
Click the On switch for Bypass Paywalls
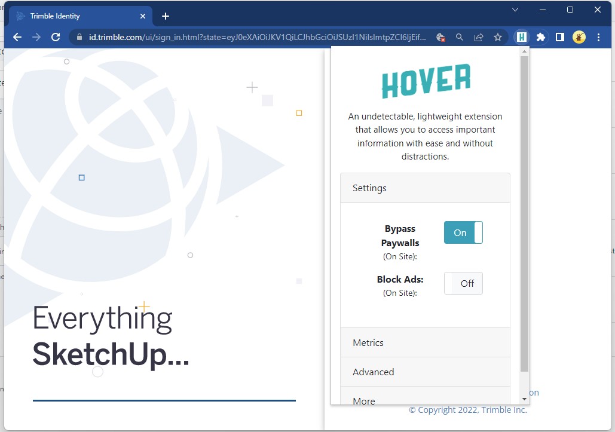click(x=463, y=232)
